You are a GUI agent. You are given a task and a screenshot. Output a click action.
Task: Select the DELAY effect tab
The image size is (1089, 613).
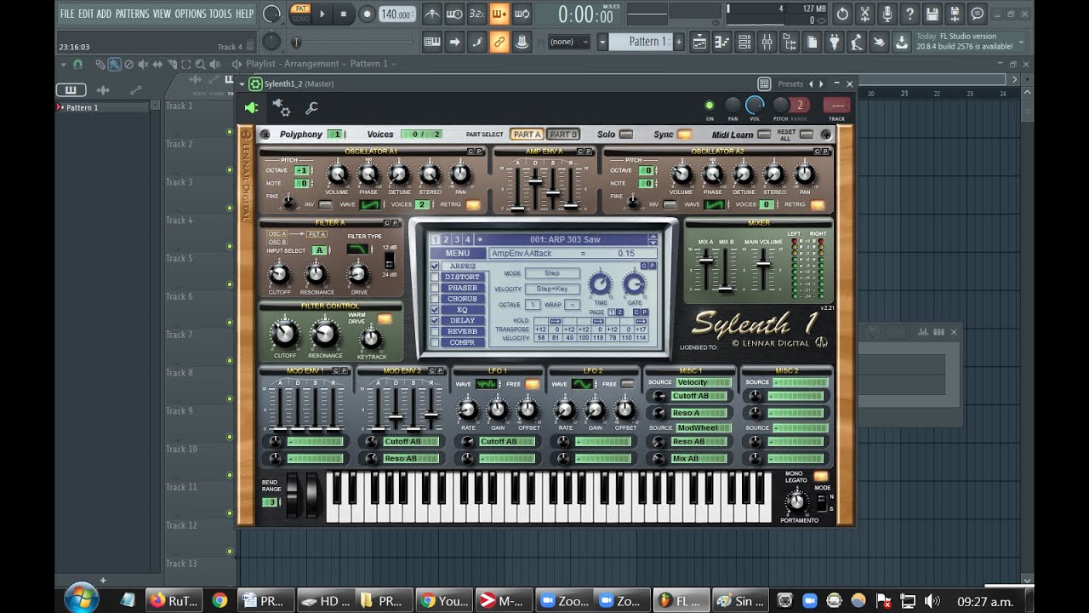coord(463,321)
